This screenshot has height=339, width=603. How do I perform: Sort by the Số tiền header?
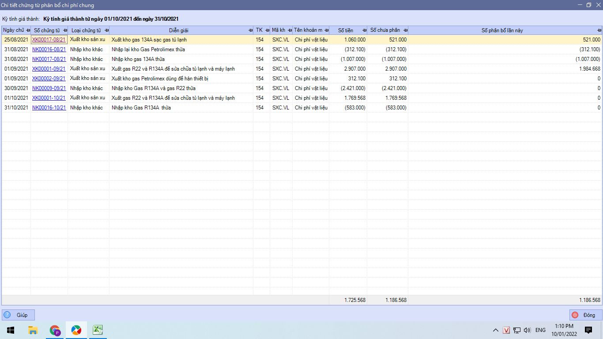(x=346, y=30)
